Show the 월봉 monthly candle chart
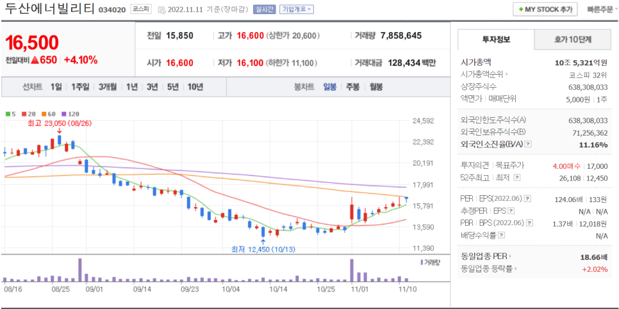This screenshot has height=309, width=619. 376,87
